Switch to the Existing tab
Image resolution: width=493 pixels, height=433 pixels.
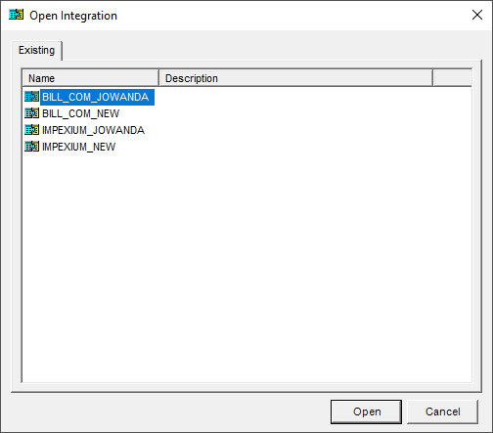36,50
